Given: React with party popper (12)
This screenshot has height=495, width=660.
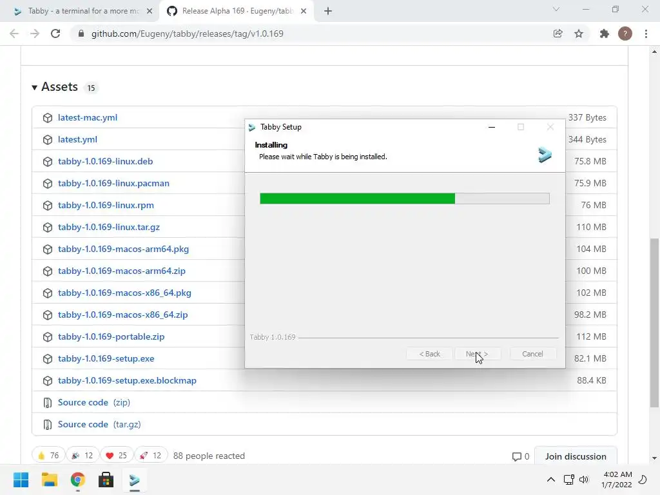Looking at the screenshot, I should point(82,456).
